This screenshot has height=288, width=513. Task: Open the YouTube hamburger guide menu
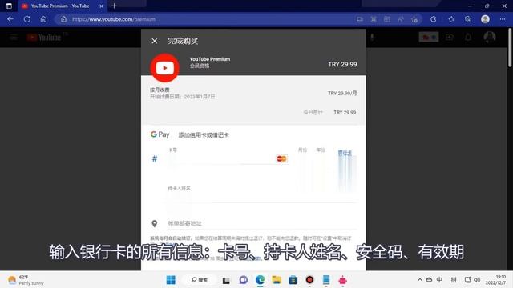point(14,38)
